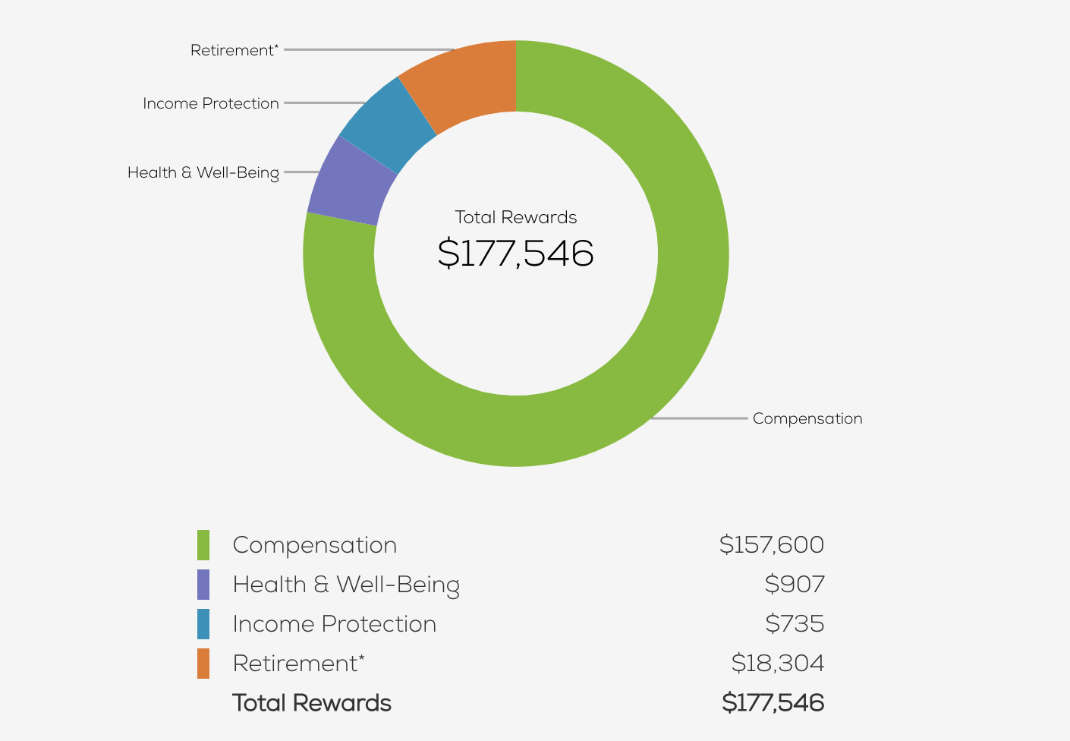Viewport: 1070px width, 741px height.
Task: Click the $18,304 retirement amount
Action: click(x=777, y=664)
